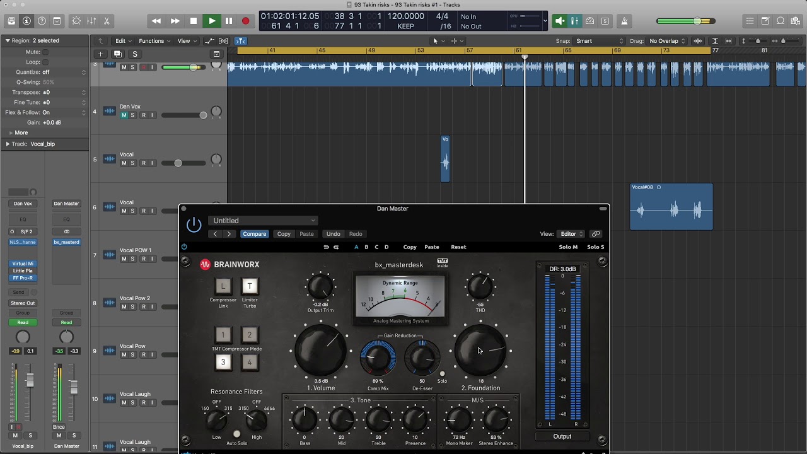807x454 pixels.
Task: Click Reset in the bx_masterdesk toolbar
Action: coord(458,247)
